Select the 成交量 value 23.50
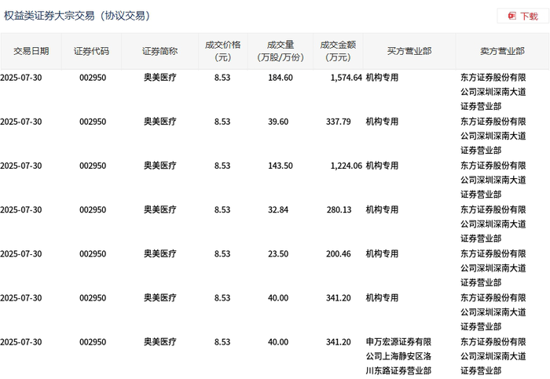This screenshot has height=379, width=550. point(278,254)
